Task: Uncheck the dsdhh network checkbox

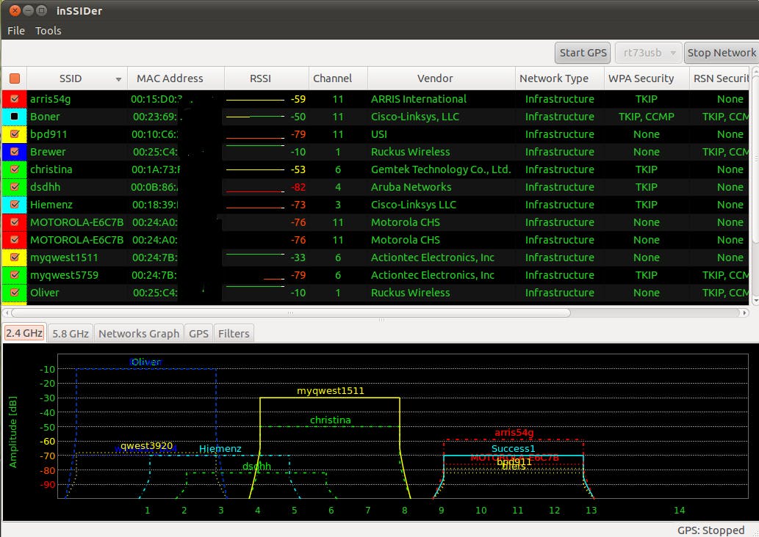Action: click(15, 187)
